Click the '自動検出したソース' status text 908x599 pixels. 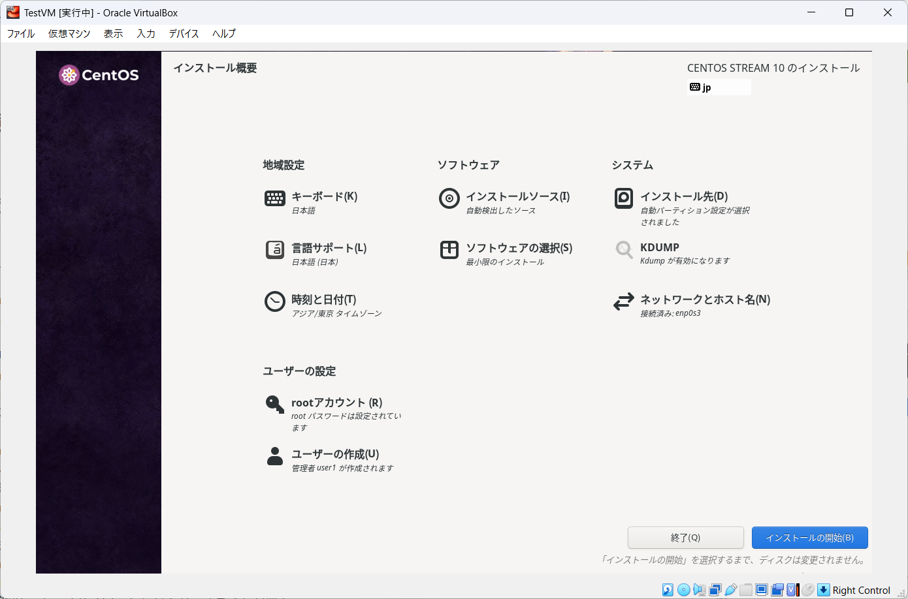501,210
